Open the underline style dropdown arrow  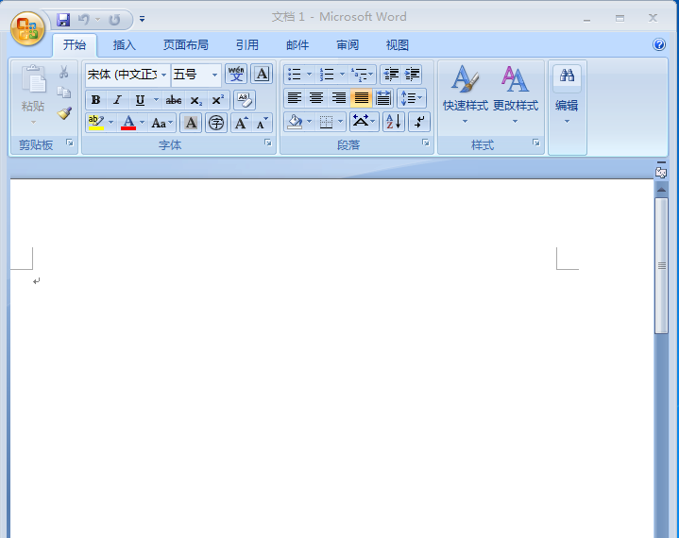click(156, 100)
